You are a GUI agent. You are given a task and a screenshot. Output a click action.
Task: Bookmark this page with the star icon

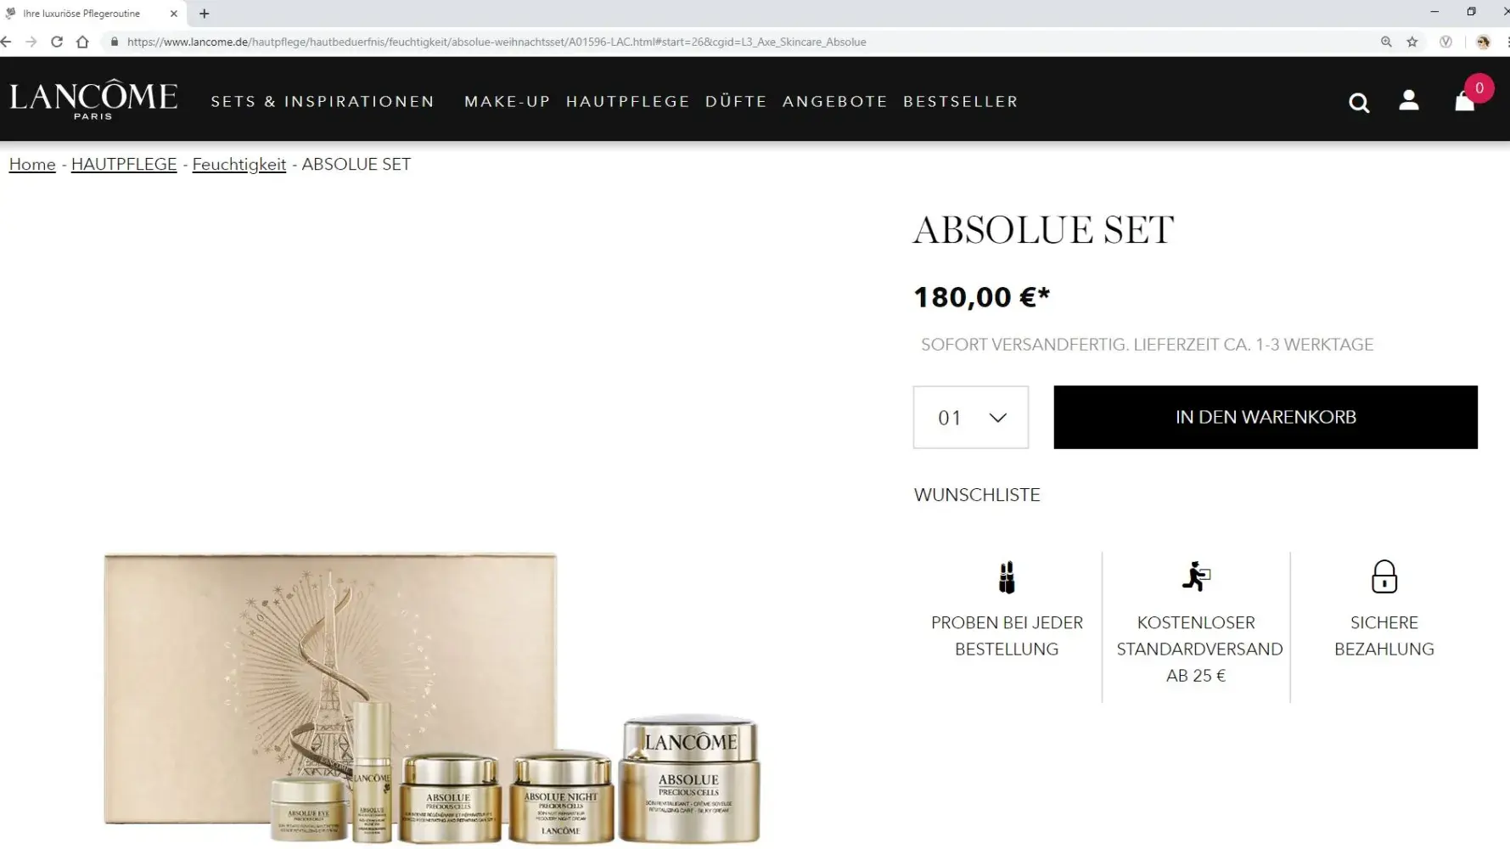tap(1412, 42)
